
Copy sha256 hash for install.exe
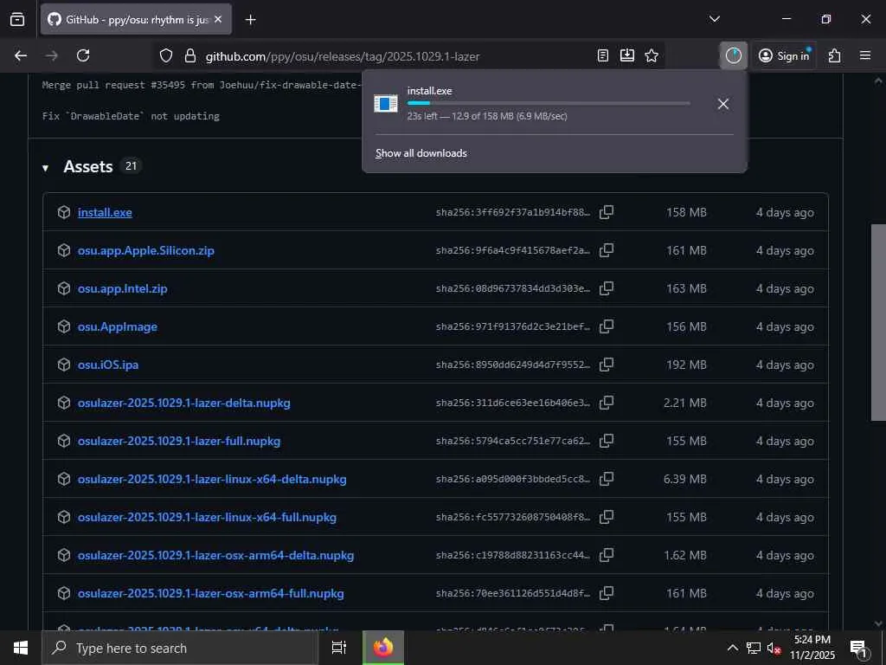[607, 212]
